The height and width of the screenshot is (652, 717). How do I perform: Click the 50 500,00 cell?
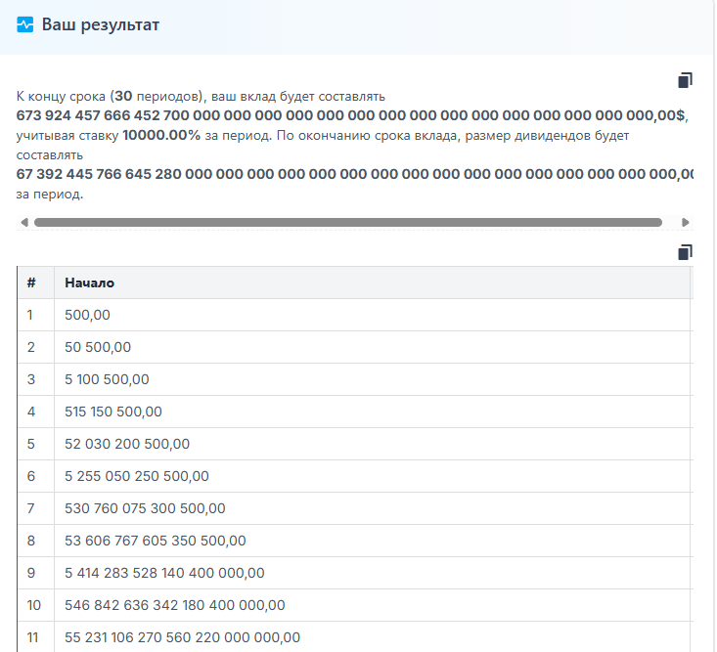(98, 347)
